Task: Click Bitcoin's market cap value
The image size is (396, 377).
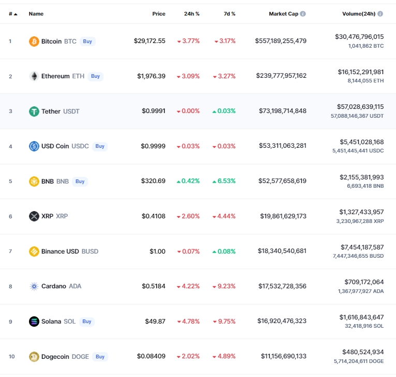Action: pyautogui.click(x=281, y=41)
